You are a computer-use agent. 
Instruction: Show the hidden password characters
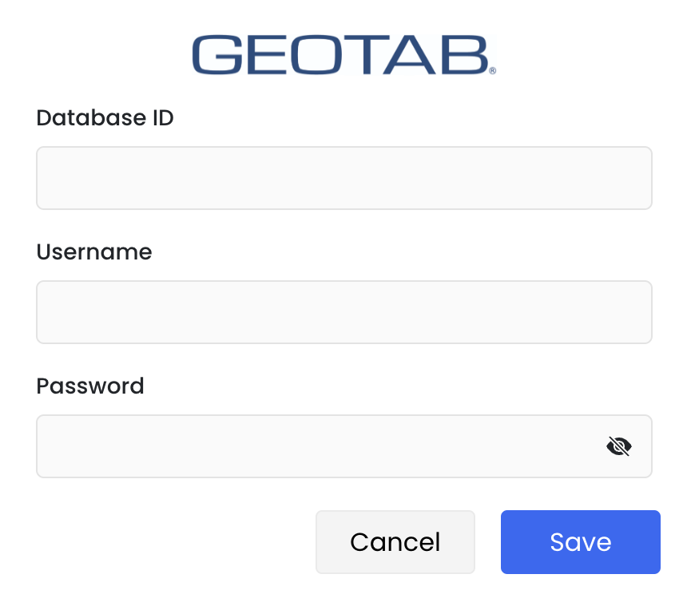click(619, 446)
